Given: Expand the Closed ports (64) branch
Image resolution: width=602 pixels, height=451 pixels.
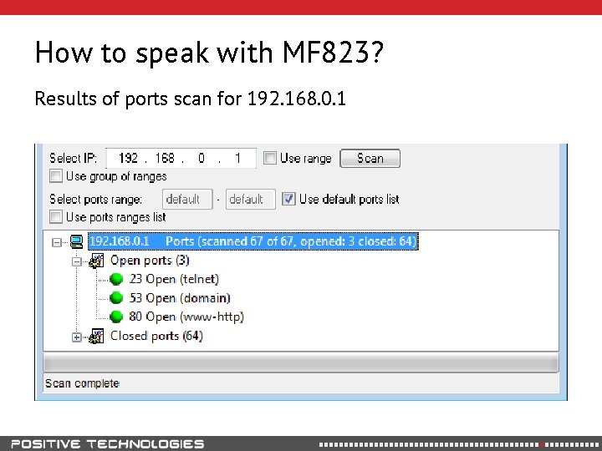Looking at the screenshot, I should (x=77, y=337).
